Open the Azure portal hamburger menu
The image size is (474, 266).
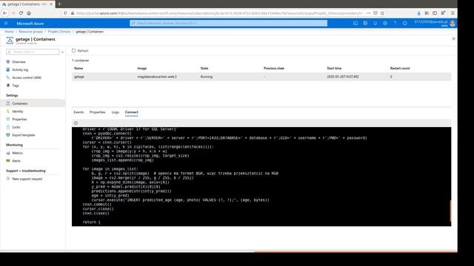point(6,23)
